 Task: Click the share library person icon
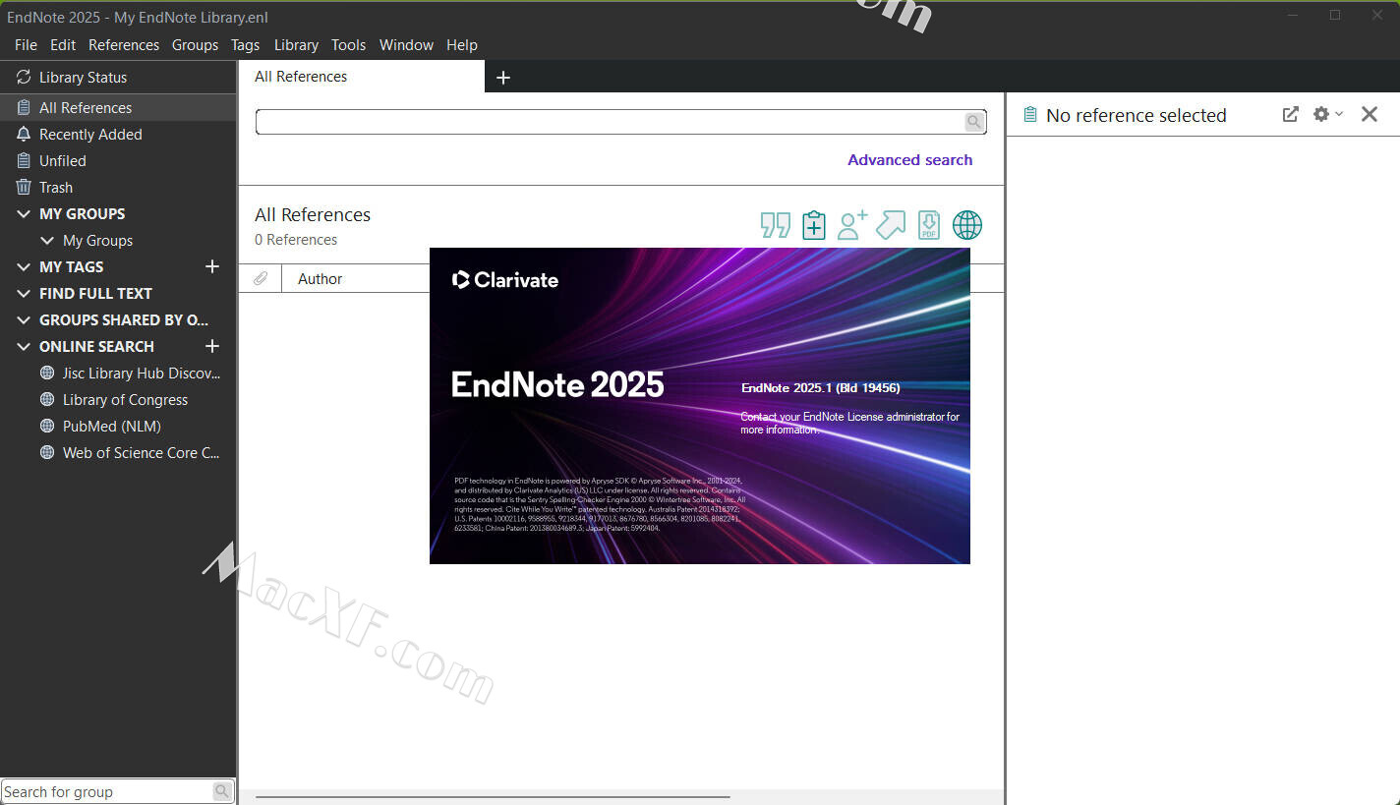(x=851, y=225)
